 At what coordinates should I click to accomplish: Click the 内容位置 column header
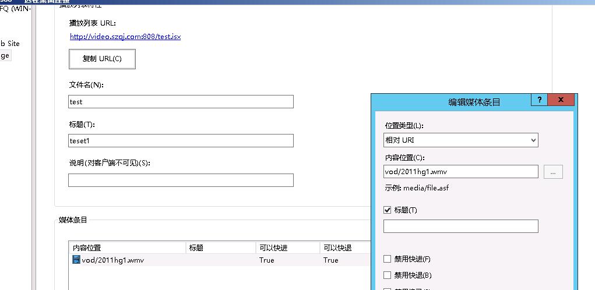click(128, 248)
